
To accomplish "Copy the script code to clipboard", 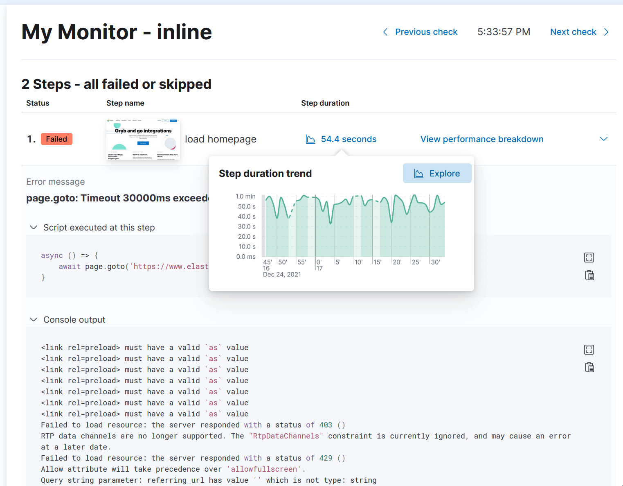I will tap(589, 275).
